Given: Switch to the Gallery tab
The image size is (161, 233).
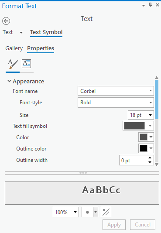Looking at the screenshot, I should [x=14, y=48].
